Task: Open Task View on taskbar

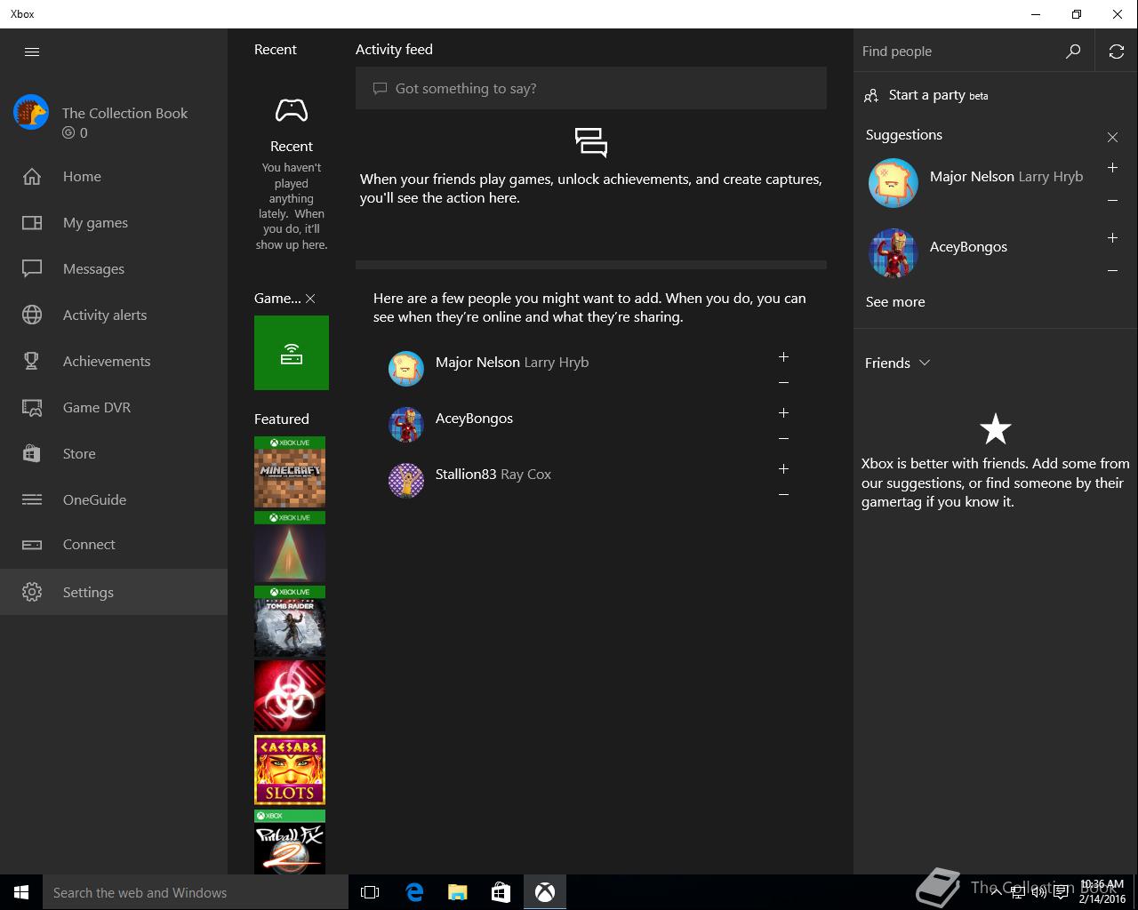Action: (370, 892)
